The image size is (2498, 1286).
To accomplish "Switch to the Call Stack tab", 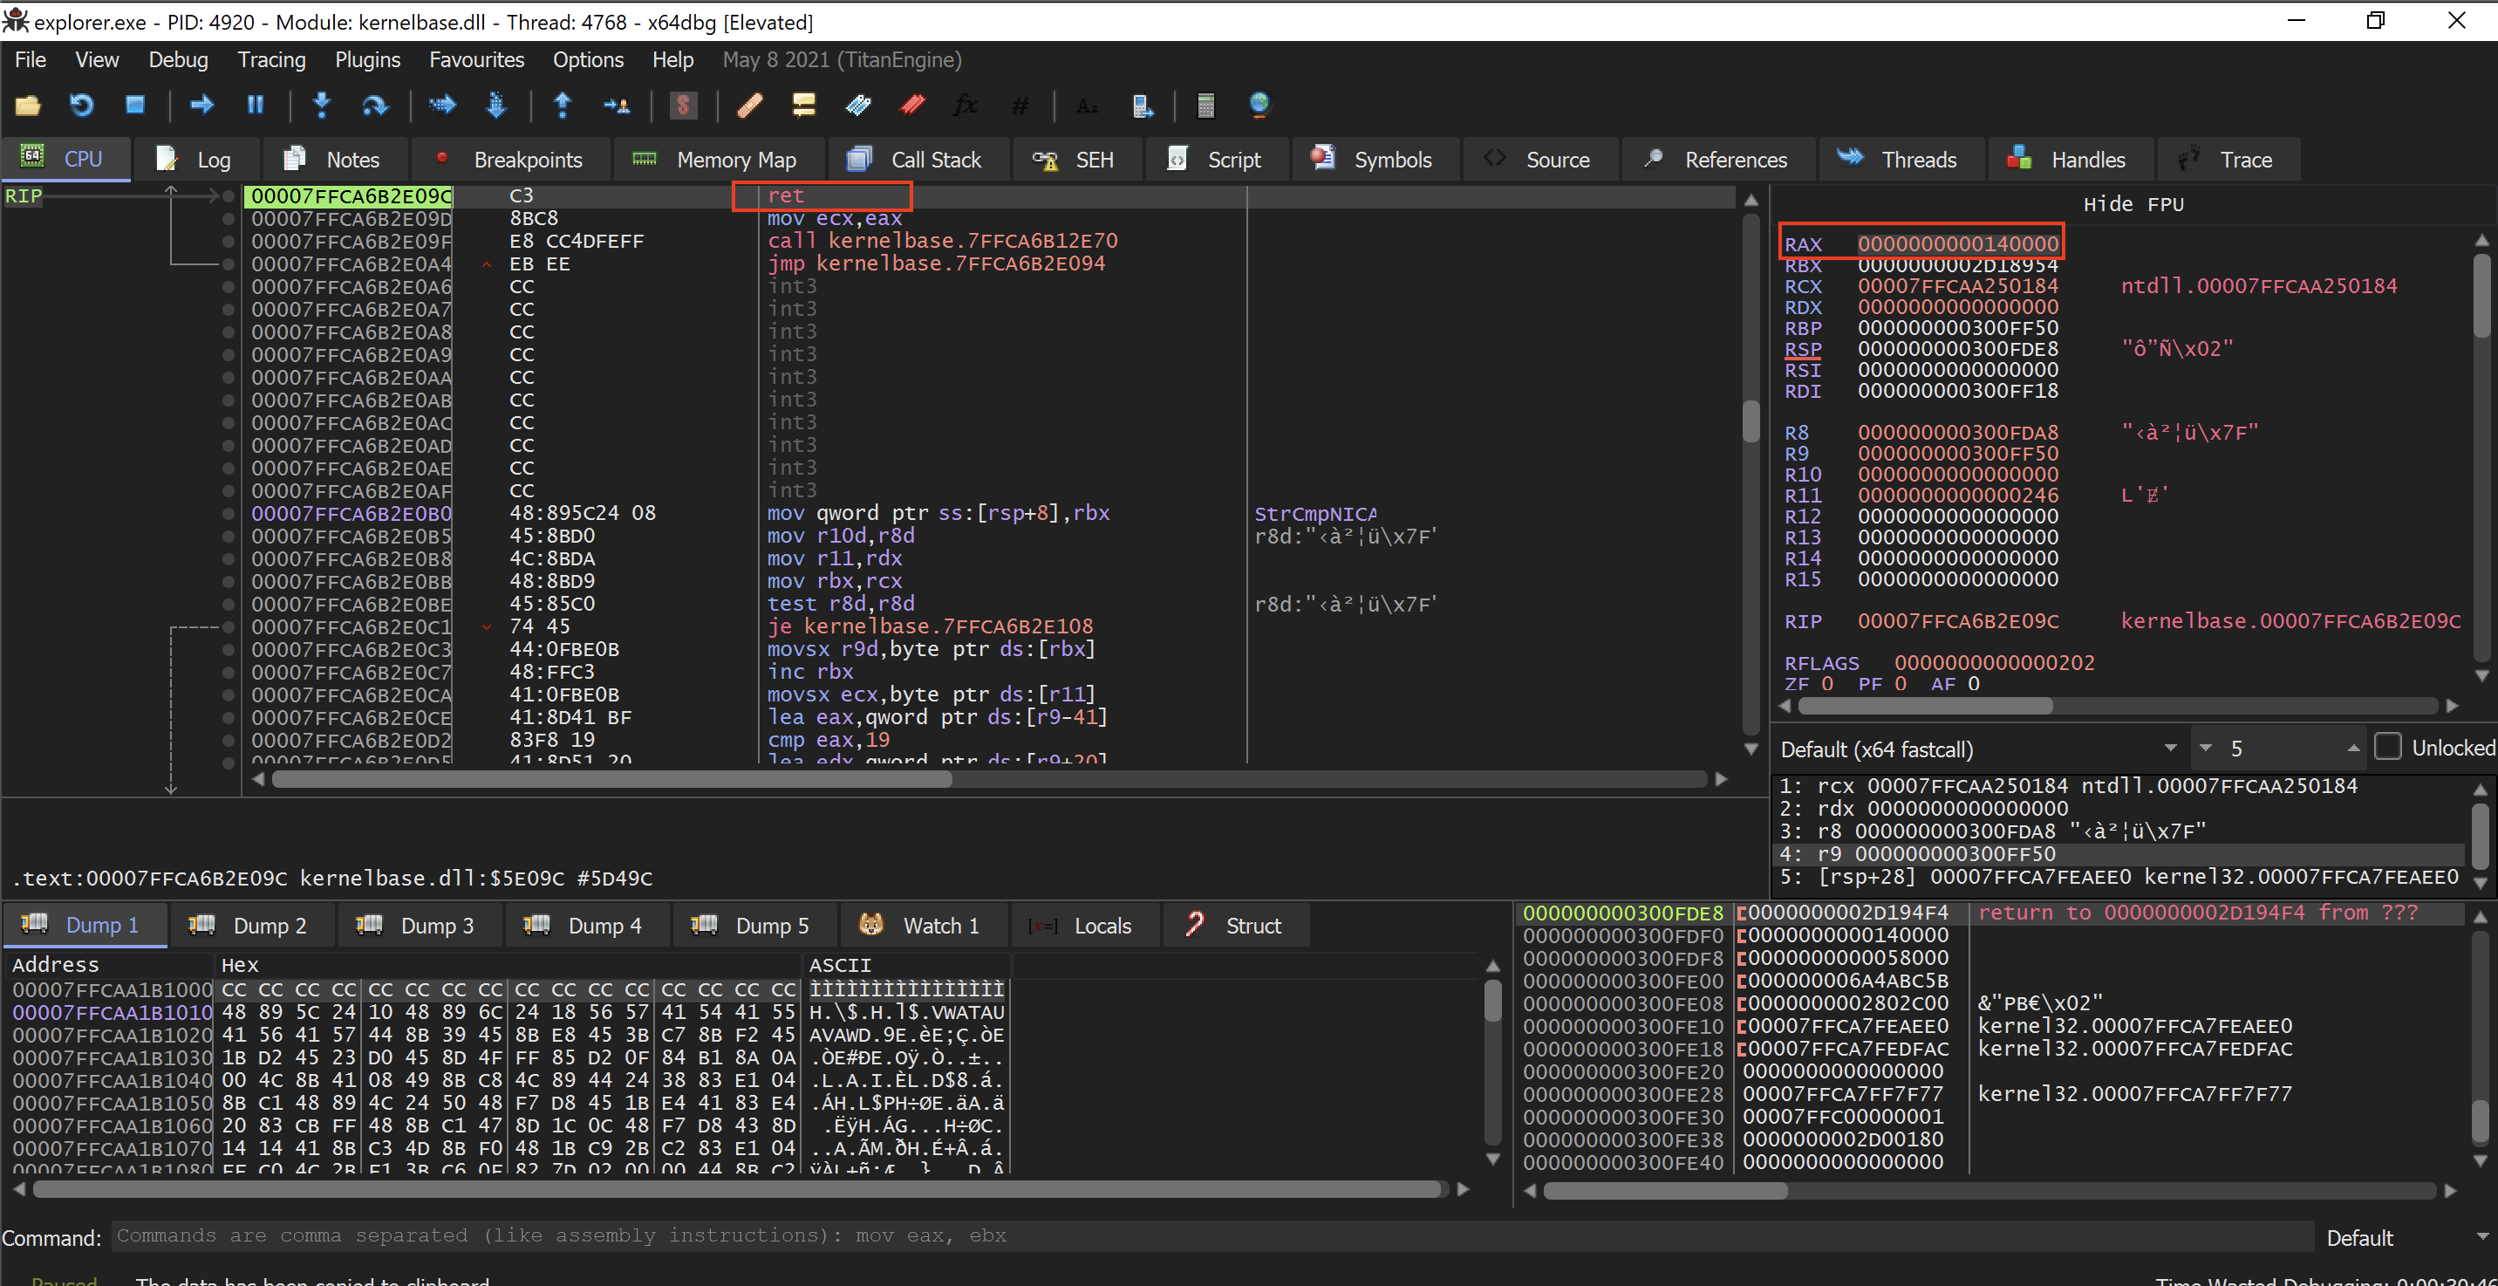I will 917,160.
